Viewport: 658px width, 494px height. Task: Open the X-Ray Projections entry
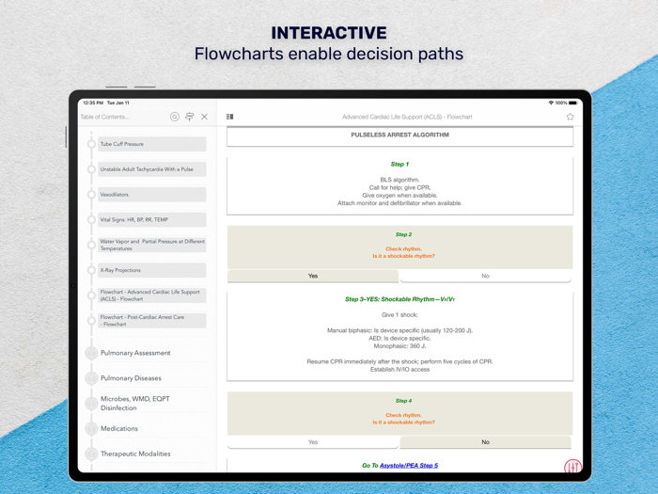[x=152, y=270]
